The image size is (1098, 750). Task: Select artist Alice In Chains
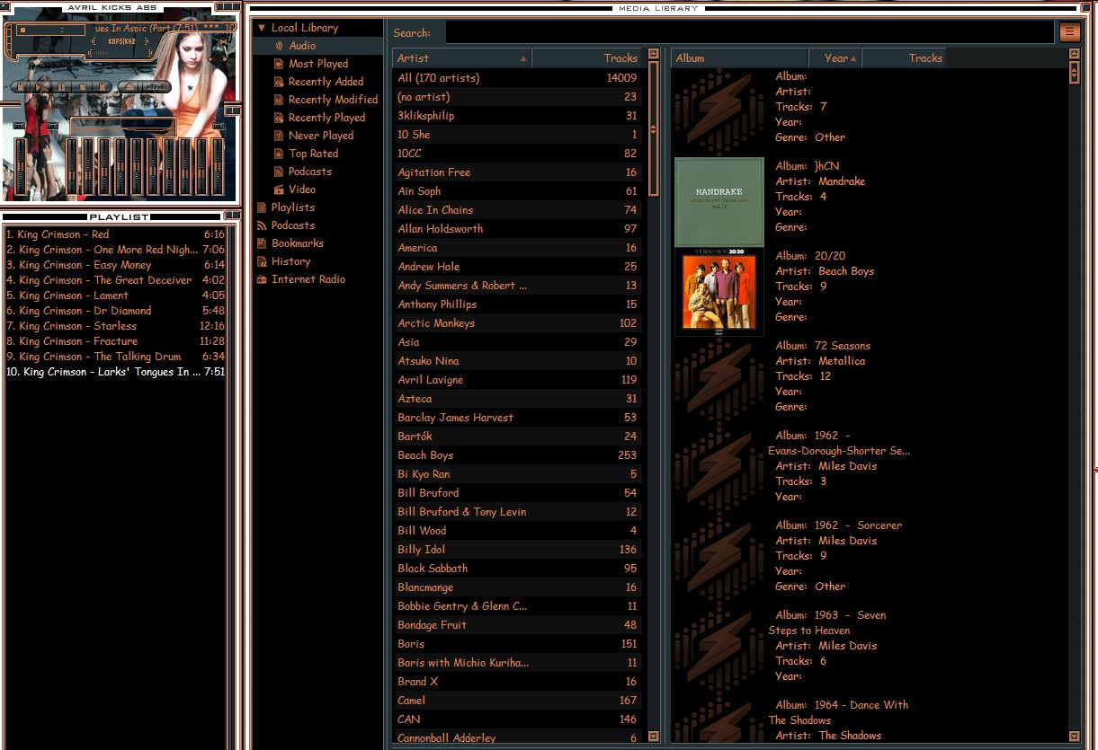517,210
